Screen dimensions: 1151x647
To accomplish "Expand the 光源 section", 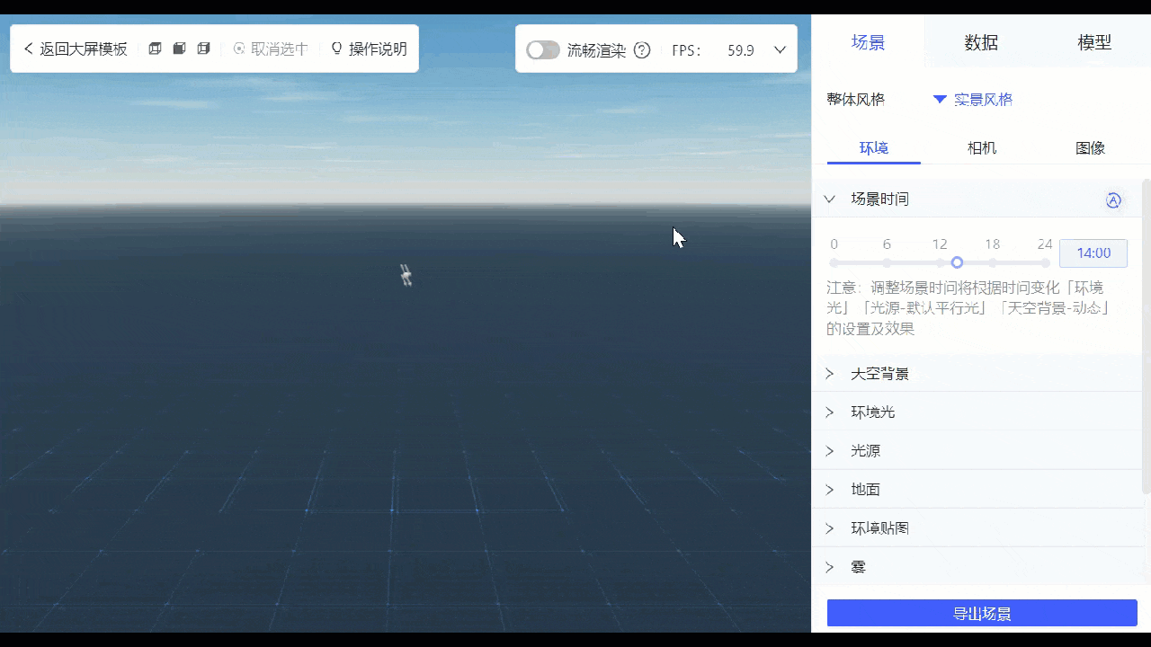I will pyautogui.click(x=977, y=451).
